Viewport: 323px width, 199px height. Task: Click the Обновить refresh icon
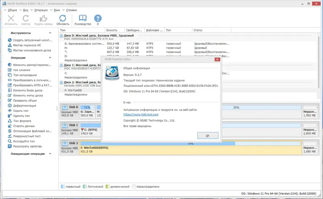(x=63, y=18)
